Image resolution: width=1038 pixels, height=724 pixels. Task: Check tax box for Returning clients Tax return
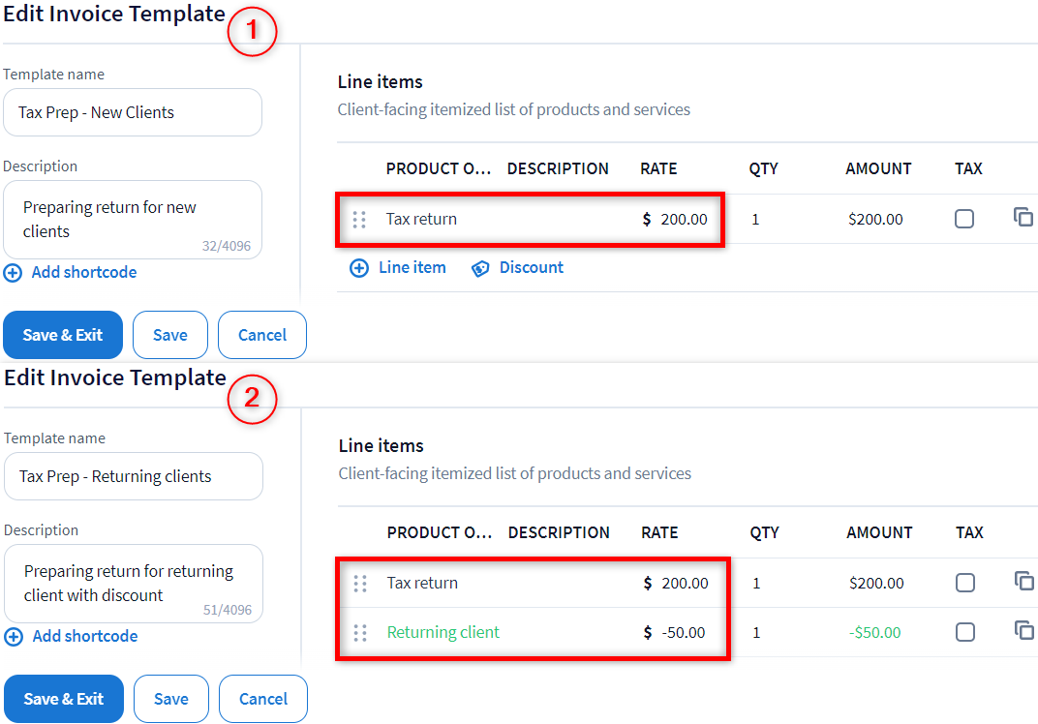pos(965,584)
